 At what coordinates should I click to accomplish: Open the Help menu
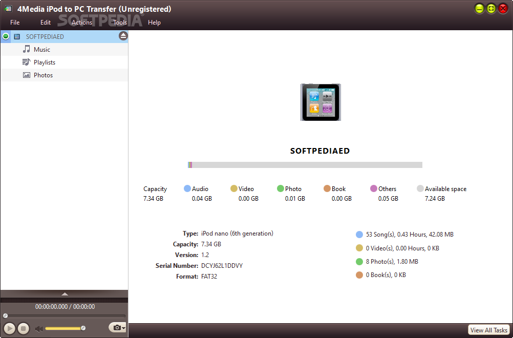(154, 23)
